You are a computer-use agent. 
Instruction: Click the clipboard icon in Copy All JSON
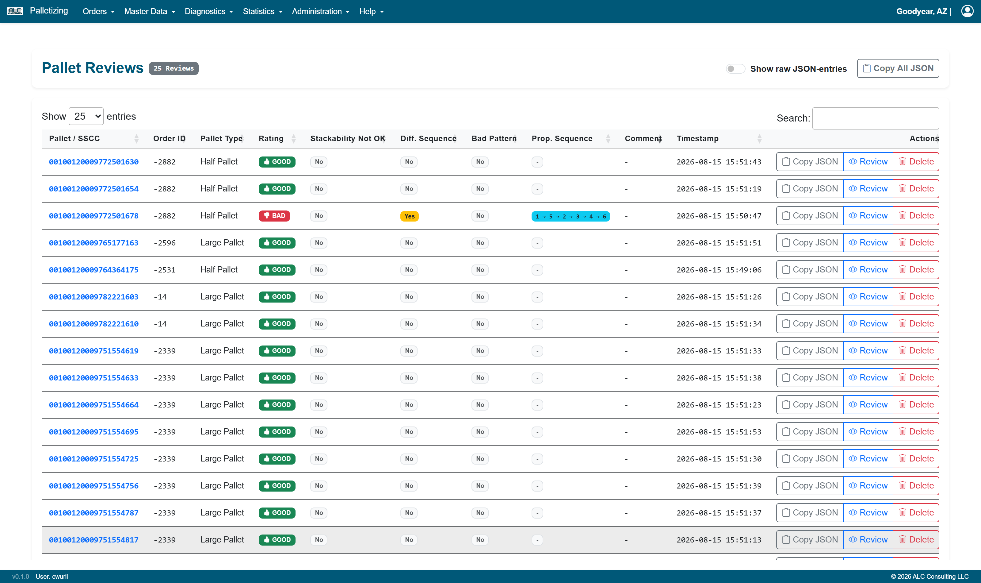point(866,68)
